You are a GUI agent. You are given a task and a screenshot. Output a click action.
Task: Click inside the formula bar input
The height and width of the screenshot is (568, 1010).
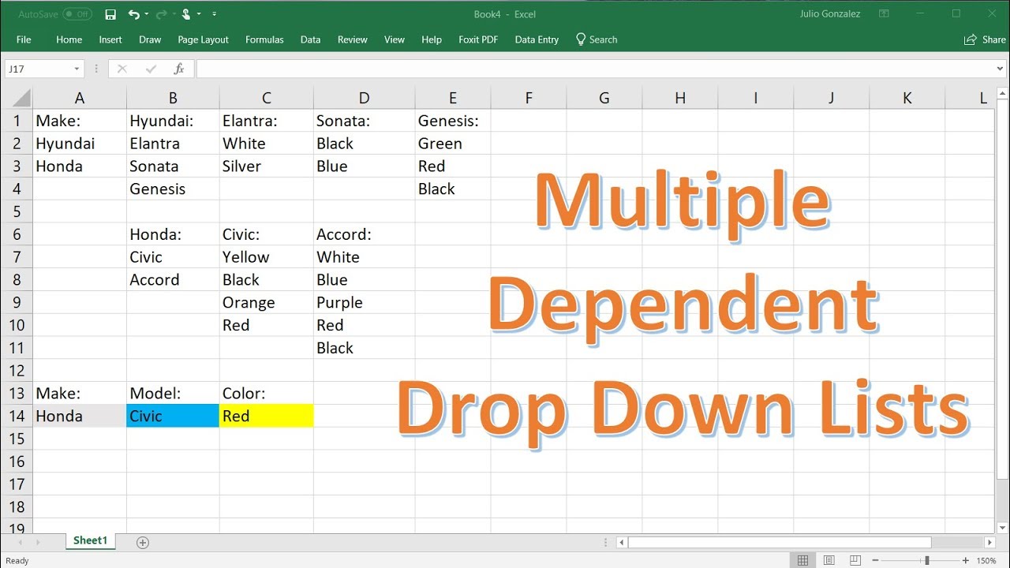[594, 69]
